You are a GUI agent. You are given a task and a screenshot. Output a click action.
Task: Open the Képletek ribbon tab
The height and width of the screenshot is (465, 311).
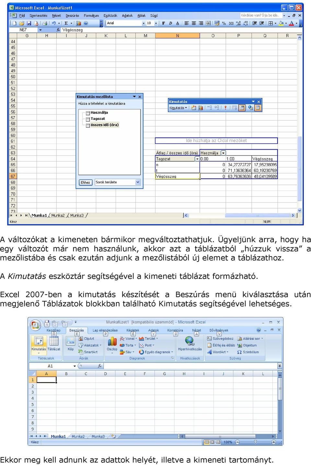(x=133, y=330)
